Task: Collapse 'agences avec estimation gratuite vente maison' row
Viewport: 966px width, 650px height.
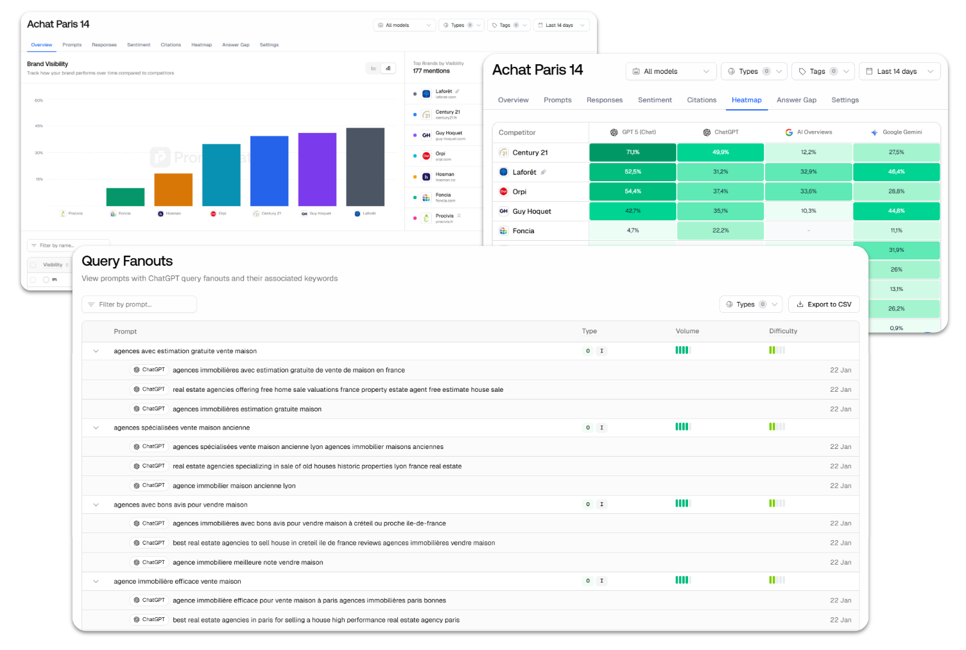Action: [96, 351]
